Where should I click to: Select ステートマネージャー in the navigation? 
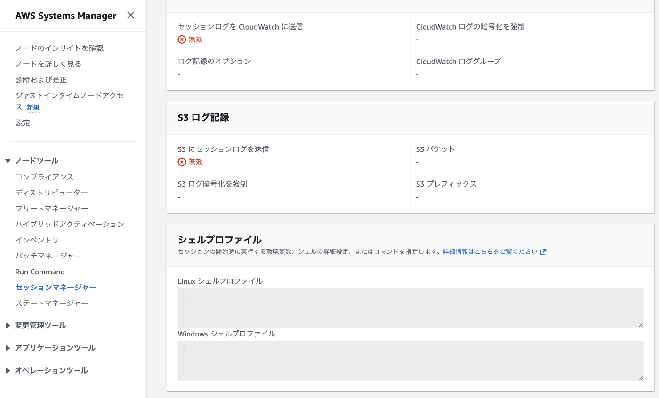point(52,303)
